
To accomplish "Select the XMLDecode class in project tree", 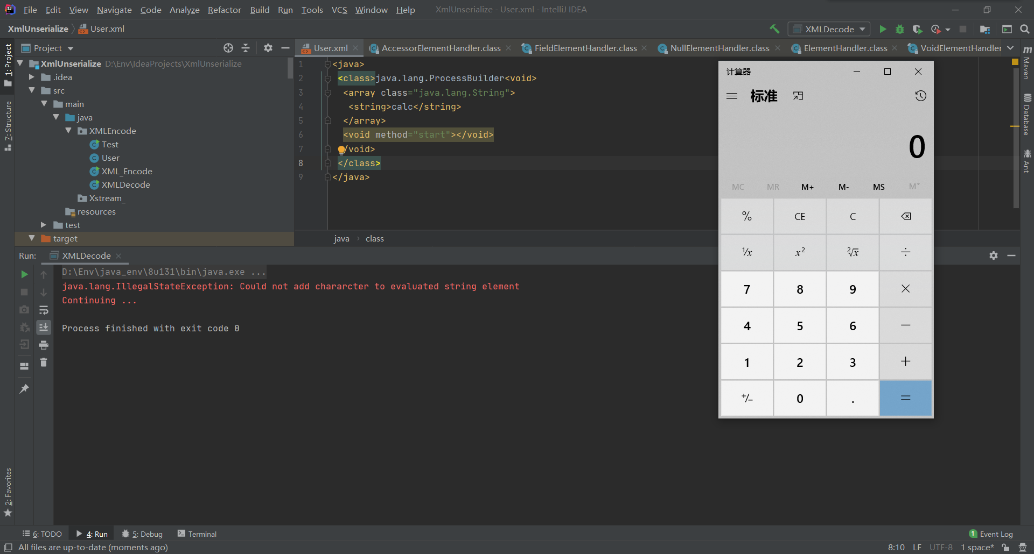I will click(125, 184).
